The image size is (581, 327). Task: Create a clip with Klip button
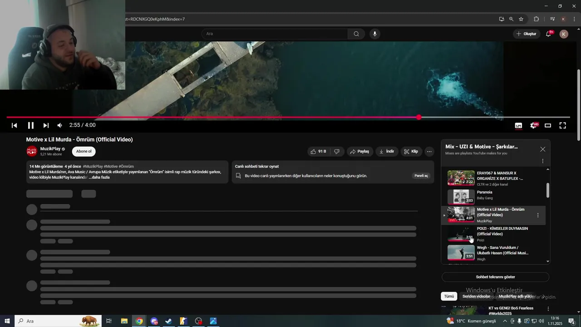[x=411, y=151]
